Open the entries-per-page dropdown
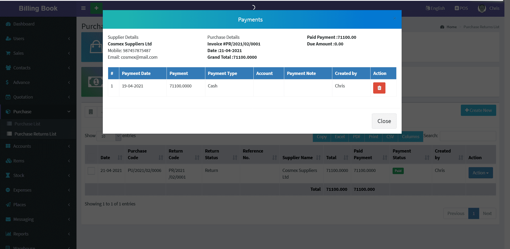The height and width of the screenshot is (249, 510). coord(109,136)
